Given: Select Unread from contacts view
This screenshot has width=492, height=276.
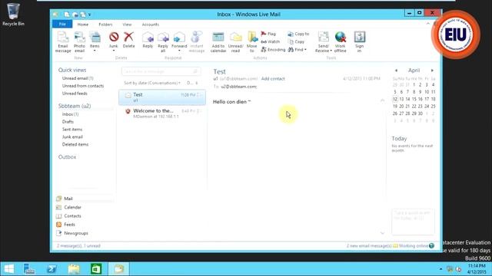Looking at the screenshot, I should [x=83, y=86].
